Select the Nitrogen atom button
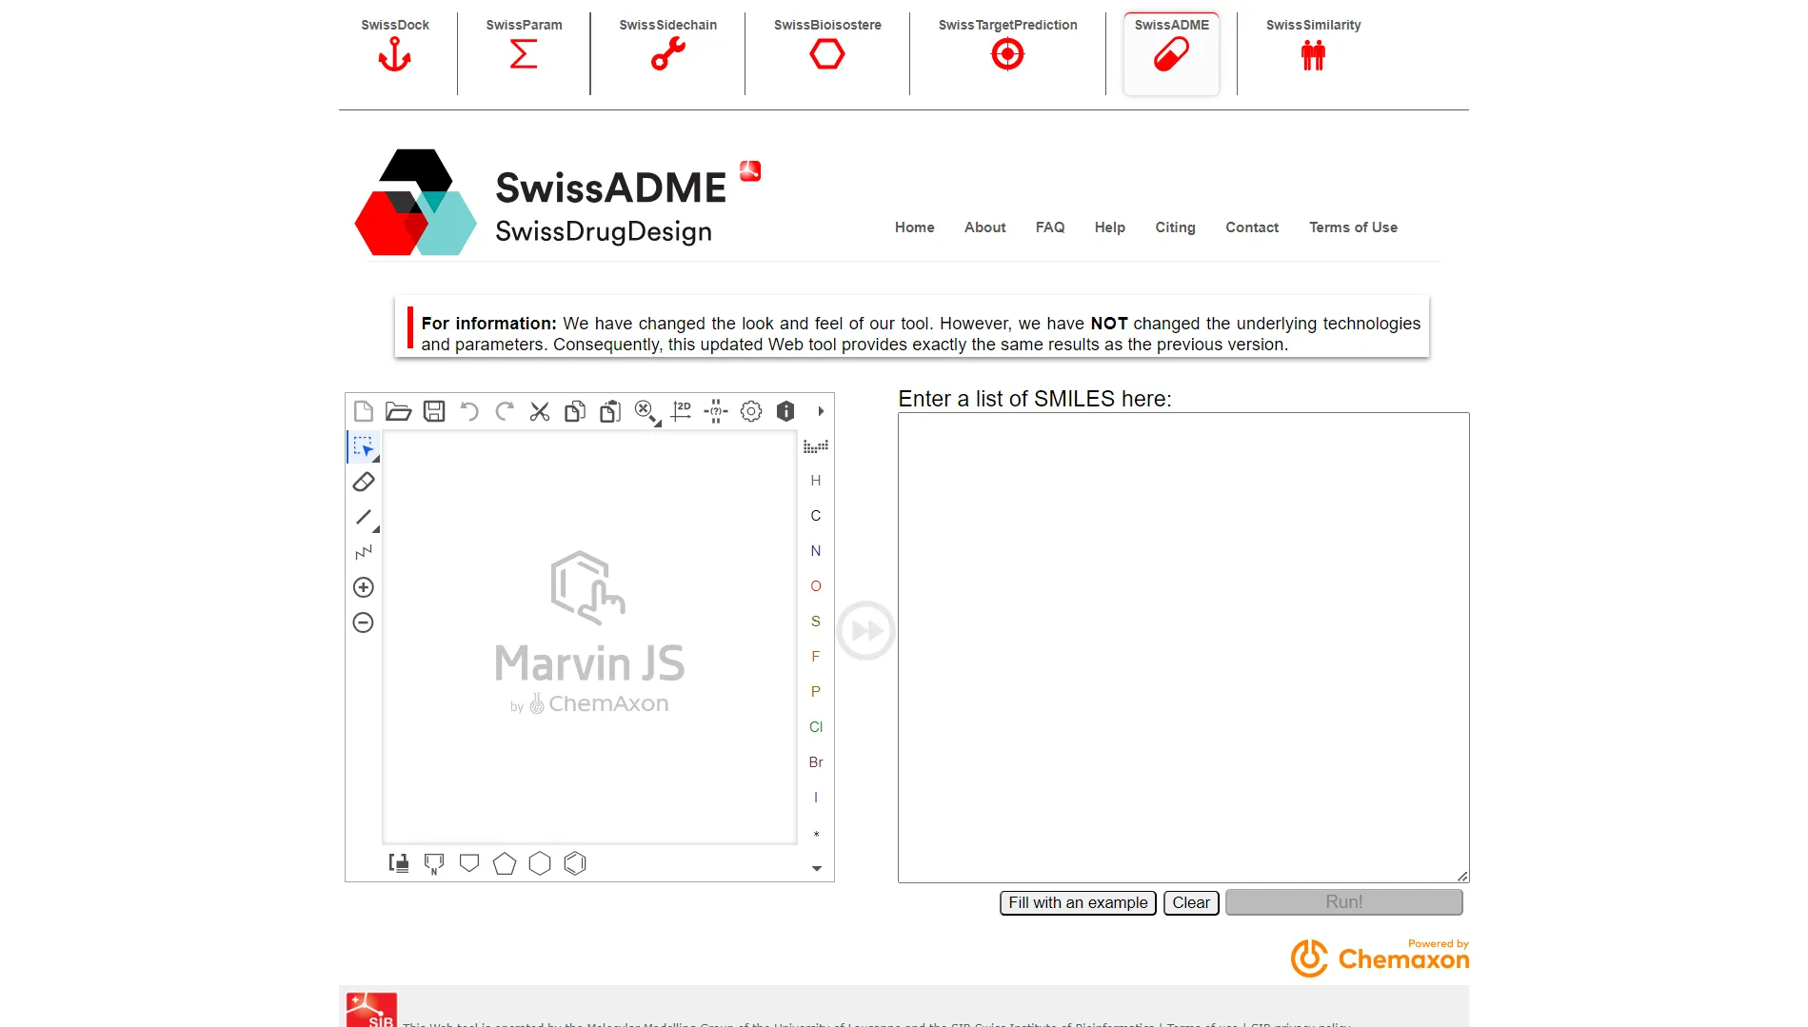Image resolution: width=1808 pixels, height=1027 pixels. pyautogui.click(x=815, y=551)
